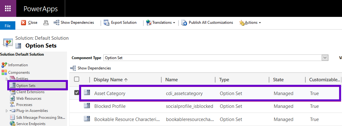Viewport: 342px width, 126px height.
Task: Click the print icon in toolbar
Action: pos(46,23)
